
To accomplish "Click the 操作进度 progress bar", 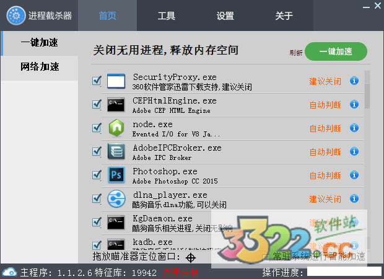I will pos(344,272).
